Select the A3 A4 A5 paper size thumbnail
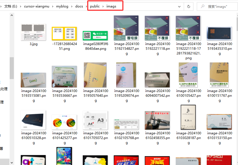This screenshot has height=165, width=238. [x=95, y=120]
